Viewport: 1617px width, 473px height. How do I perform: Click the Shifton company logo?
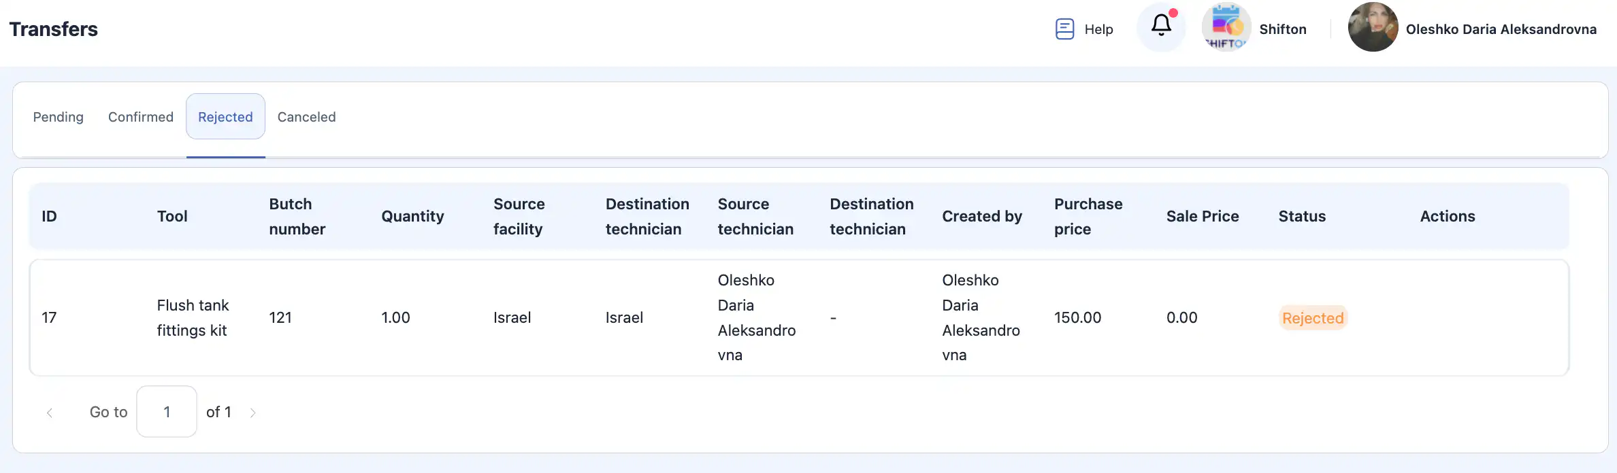pyautogui.click(x=1226, y=27)
